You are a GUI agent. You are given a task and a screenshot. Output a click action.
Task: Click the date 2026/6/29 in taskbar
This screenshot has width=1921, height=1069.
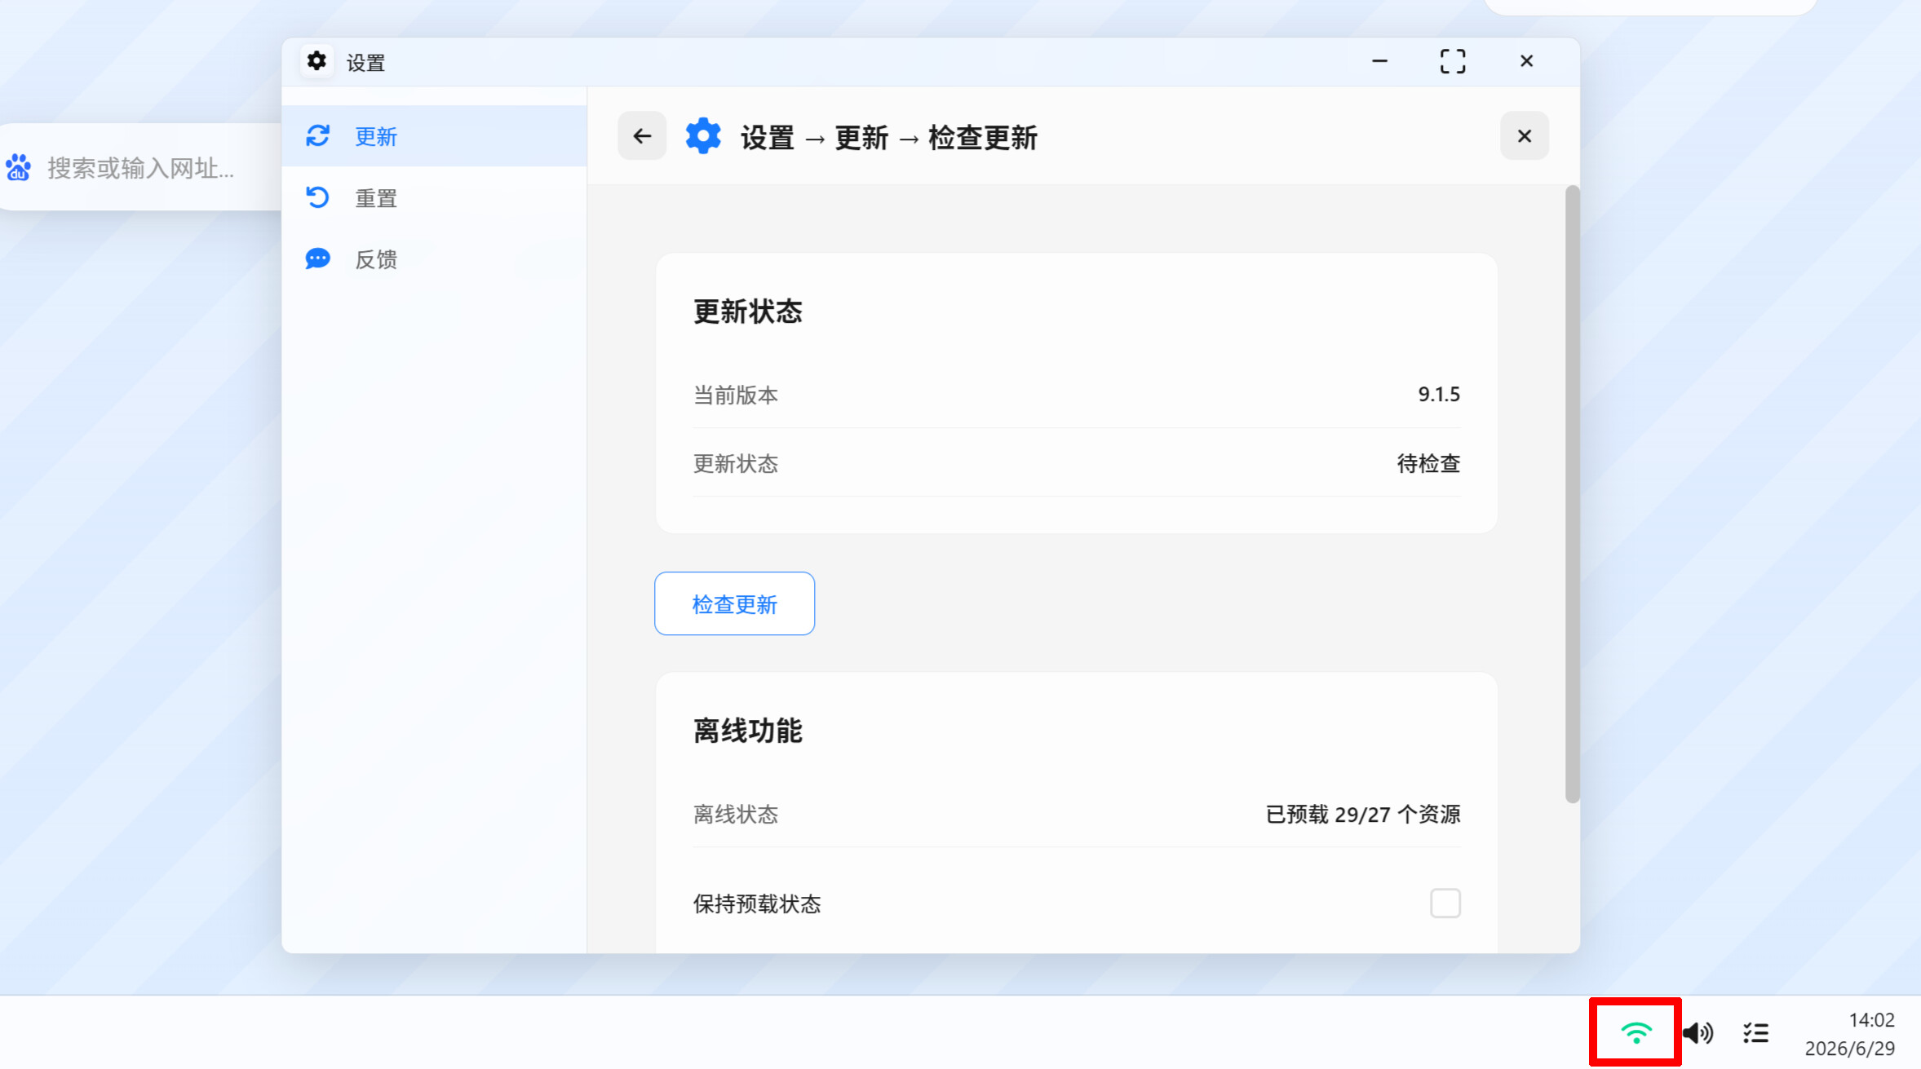[1849, 1049]
